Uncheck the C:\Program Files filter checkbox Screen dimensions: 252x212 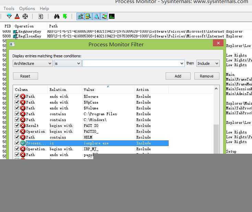click(x=17, y=114)
